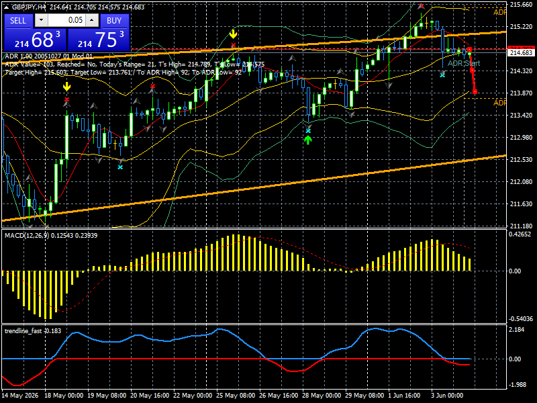
Task: Click the 29 May 08:00 time label
Action: (x=364, y=395)
